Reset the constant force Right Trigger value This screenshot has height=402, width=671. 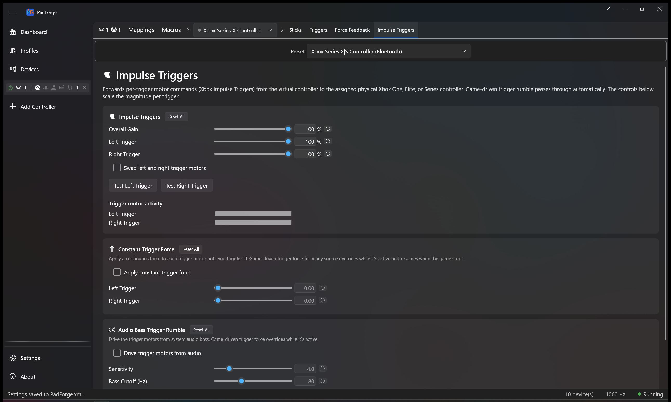coord(323,300)
